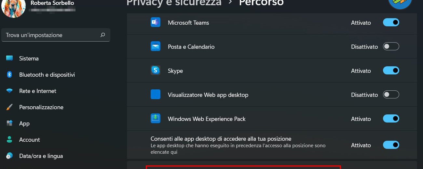Open Personalizzazione settings
Viewport: 423px width, 169px height.
click(41, 107)
